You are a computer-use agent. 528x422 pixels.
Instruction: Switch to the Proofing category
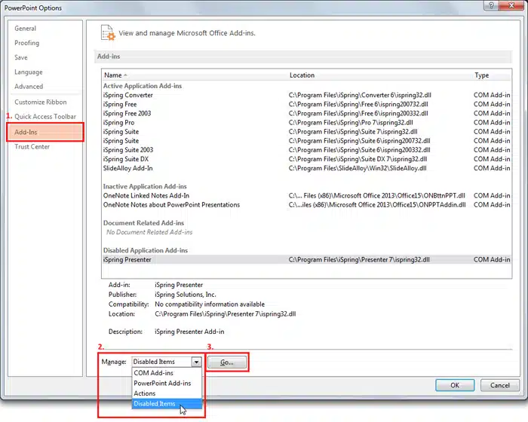(x=27, y=43)
